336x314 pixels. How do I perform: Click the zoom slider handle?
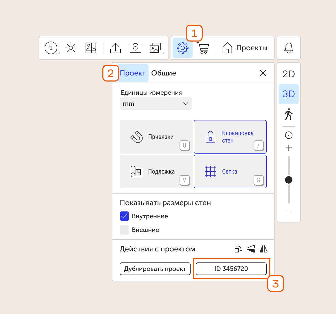tap(288, 180)
